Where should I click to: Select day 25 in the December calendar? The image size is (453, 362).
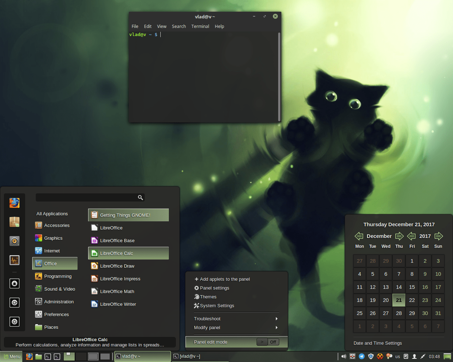[360, 313]
